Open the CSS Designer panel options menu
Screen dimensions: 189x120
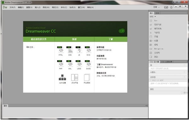(187, 62)
